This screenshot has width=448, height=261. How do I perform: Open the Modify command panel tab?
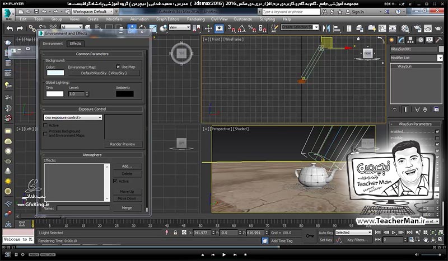tap(401, 40)
